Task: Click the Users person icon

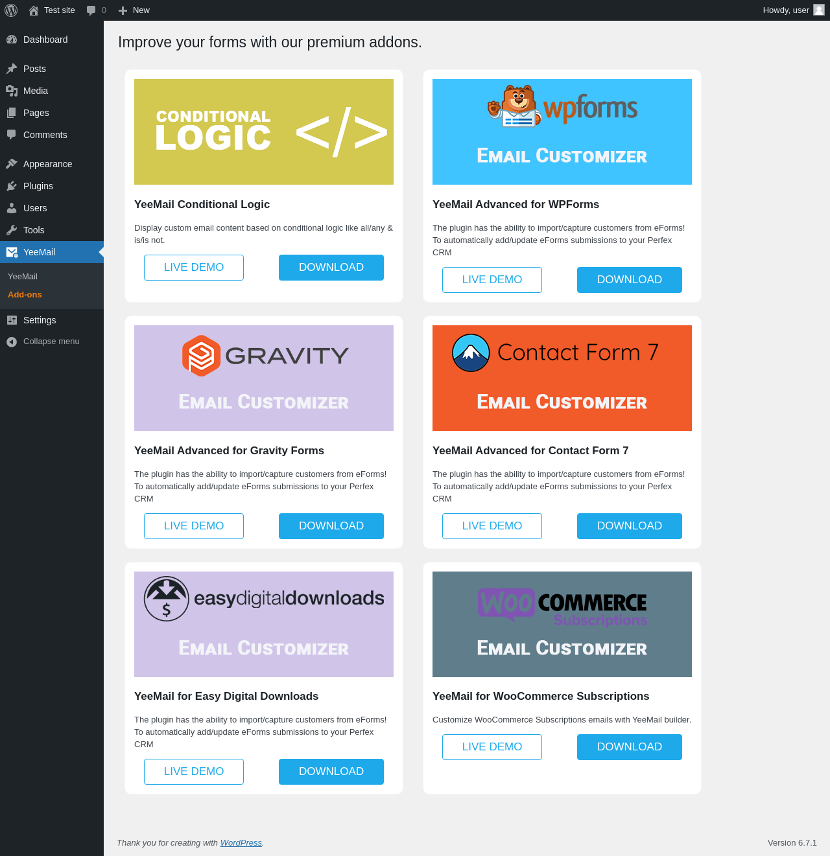Action: click(x=12, y=208)
